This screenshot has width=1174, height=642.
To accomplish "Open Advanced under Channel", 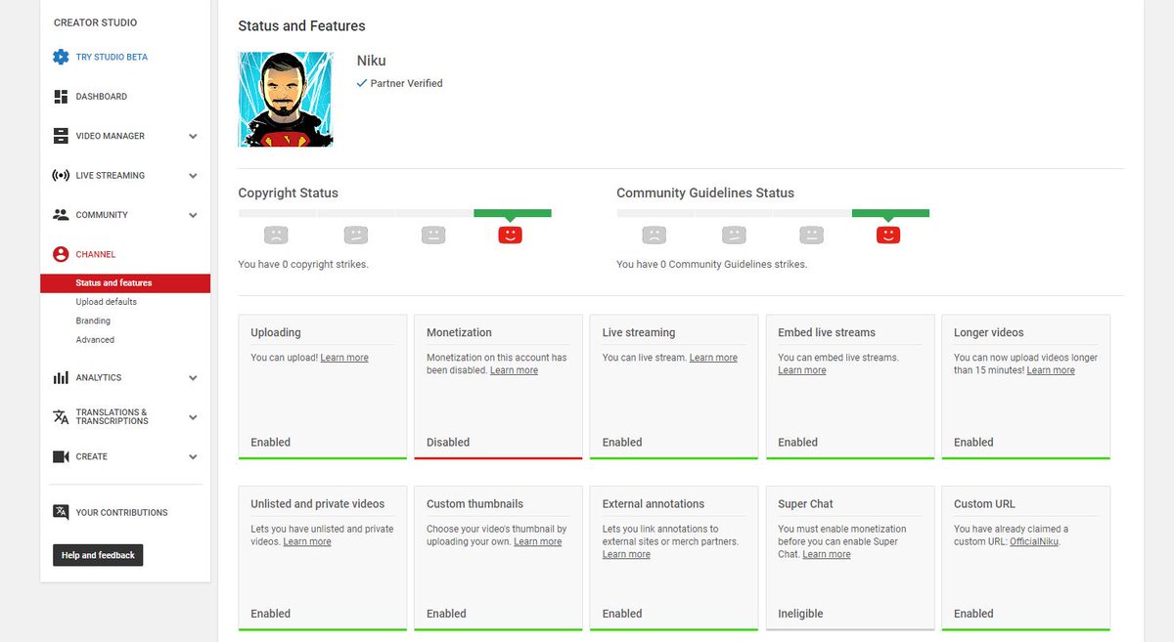I will pyautogui.click(x=95, y=340).
